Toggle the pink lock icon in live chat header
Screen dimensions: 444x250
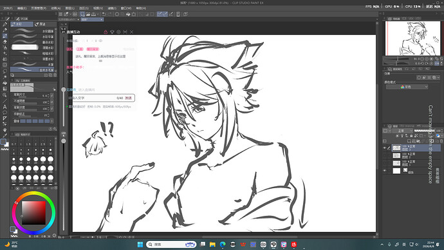(x=106, y=32)
